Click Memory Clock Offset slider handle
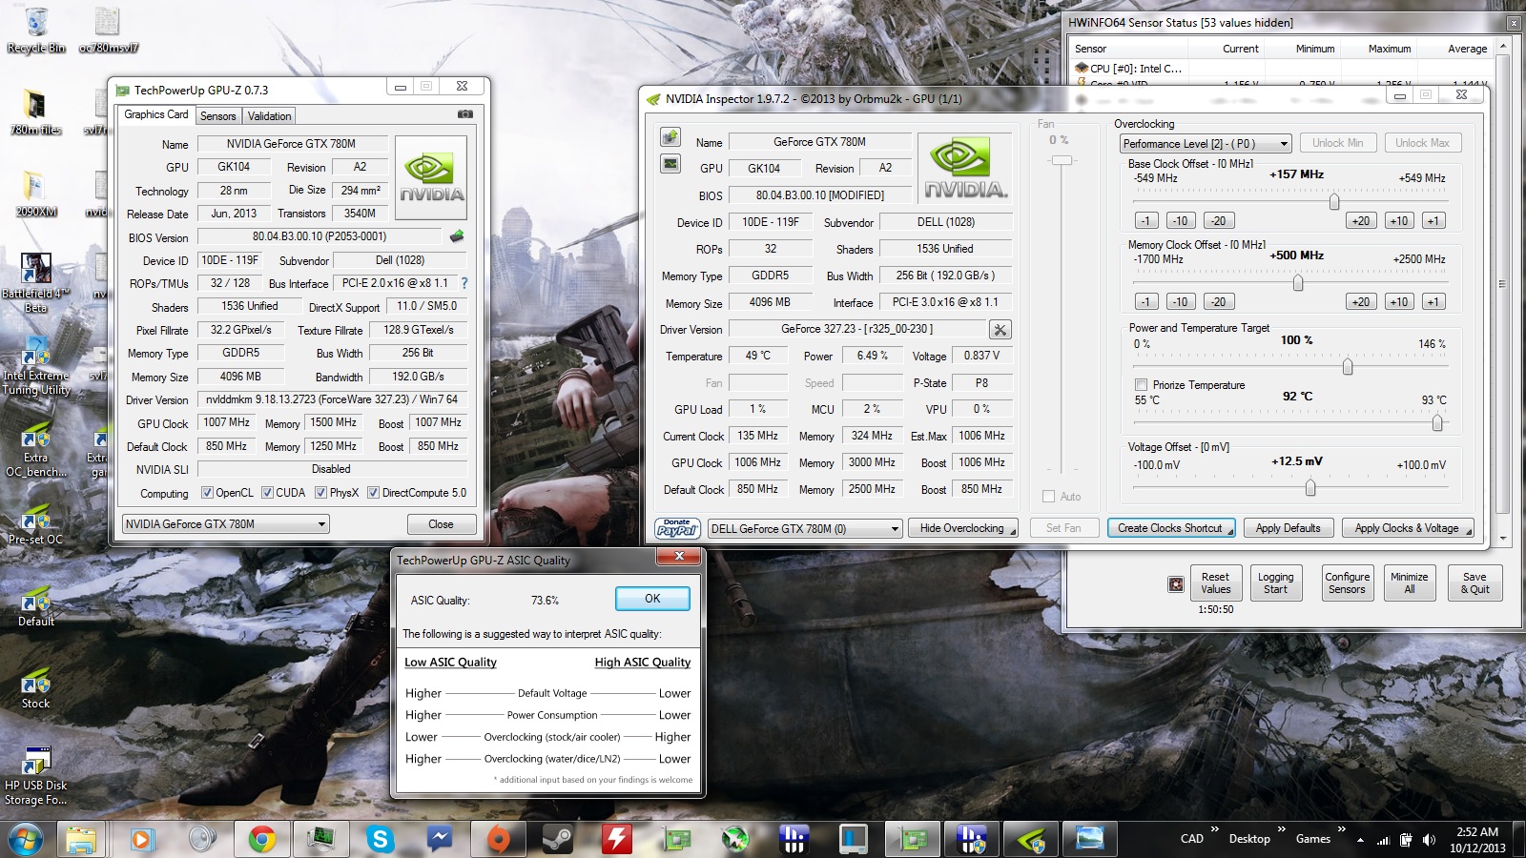The height and width of the screenshot is (858, 1526). tap(1298, 283)
